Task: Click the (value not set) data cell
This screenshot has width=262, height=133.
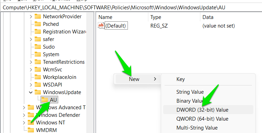Action: tap(219, 26)
